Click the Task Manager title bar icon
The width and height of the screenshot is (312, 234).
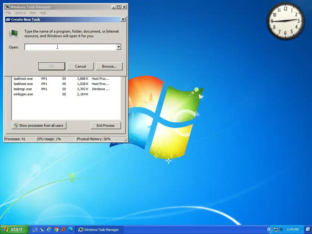[x=7, y=7]
